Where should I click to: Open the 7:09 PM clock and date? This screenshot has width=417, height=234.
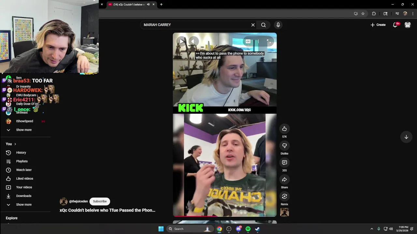402,229
